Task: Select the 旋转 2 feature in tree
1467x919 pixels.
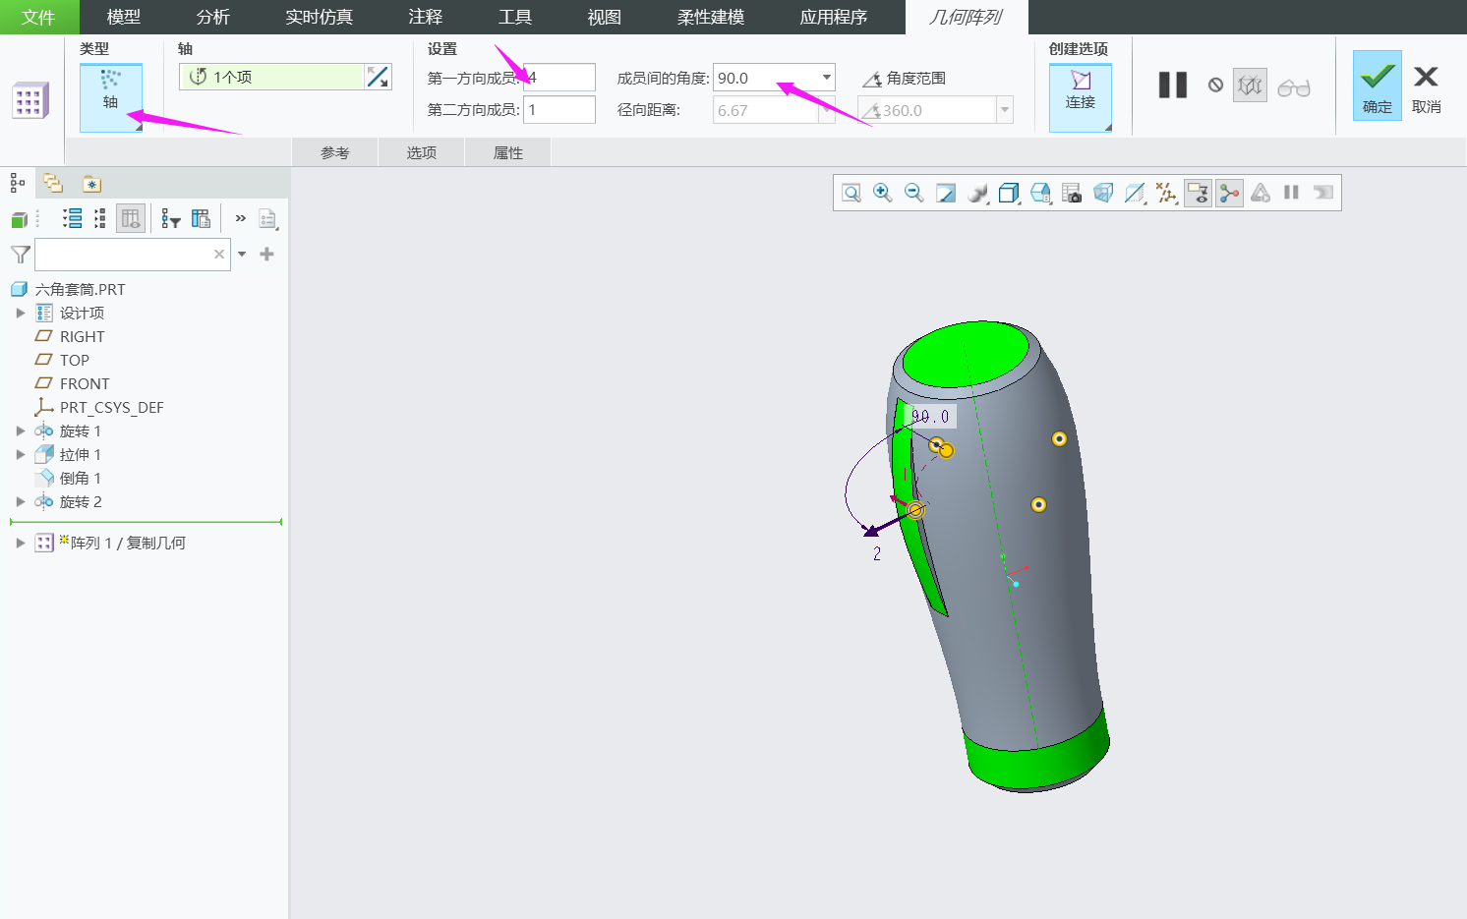Action: pos(81,502)
